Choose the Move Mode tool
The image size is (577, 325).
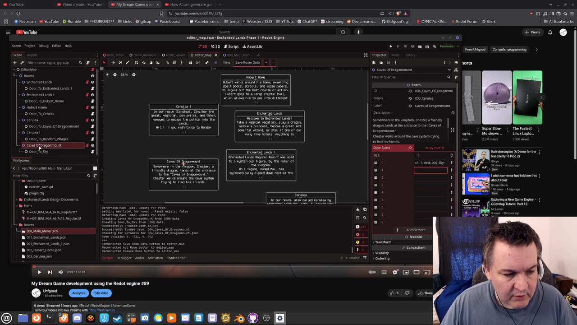point(113,62)
